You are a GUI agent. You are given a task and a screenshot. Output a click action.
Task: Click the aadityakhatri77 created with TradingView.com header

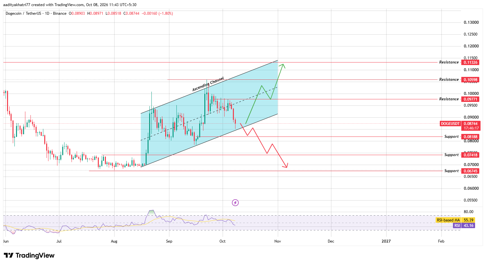(70, 5)
